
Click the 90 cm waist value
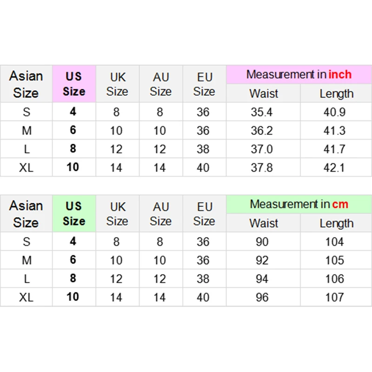click(x=262, y=242)
